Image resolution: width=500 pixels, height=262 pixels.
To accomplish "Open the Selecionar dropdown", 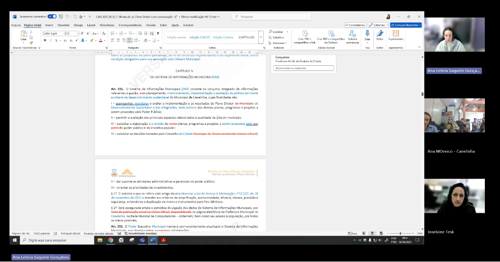I will click(278, 43).
